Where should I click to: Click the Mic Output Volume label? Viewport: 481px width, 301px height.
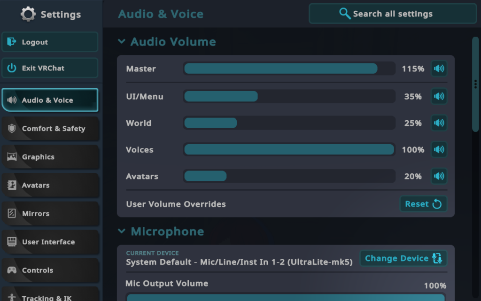(167, 284)
